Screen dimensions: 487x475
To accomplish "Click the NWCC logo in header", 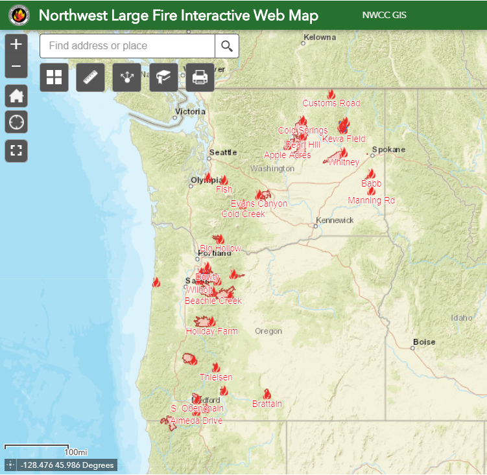I will tap(19, 15).
